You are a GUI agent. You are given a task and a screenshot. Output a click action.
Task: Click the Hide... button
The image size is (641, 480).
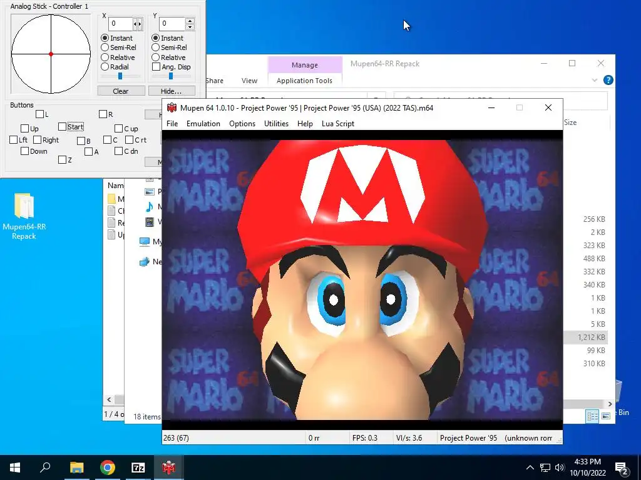tap(172, 91)
